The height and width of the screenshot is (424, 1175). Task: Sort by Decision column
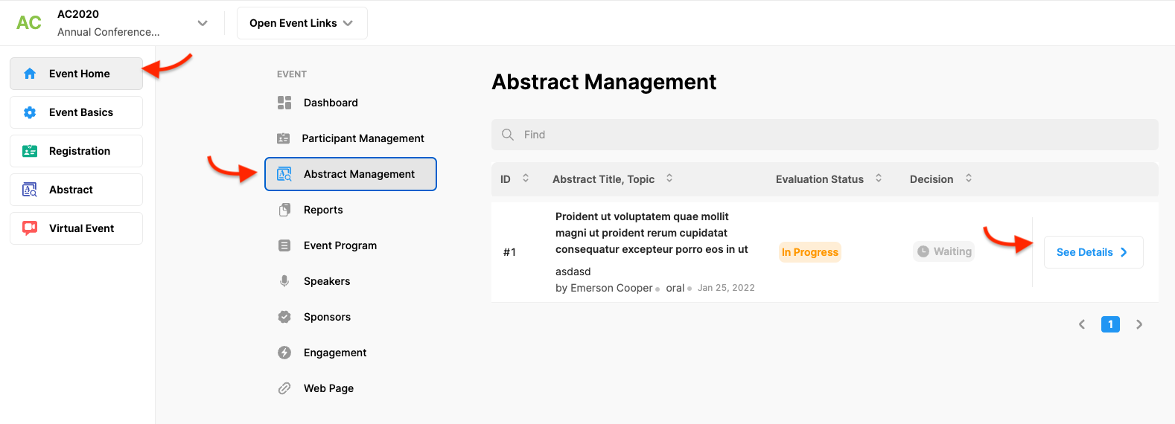click(x=969, y=179)
